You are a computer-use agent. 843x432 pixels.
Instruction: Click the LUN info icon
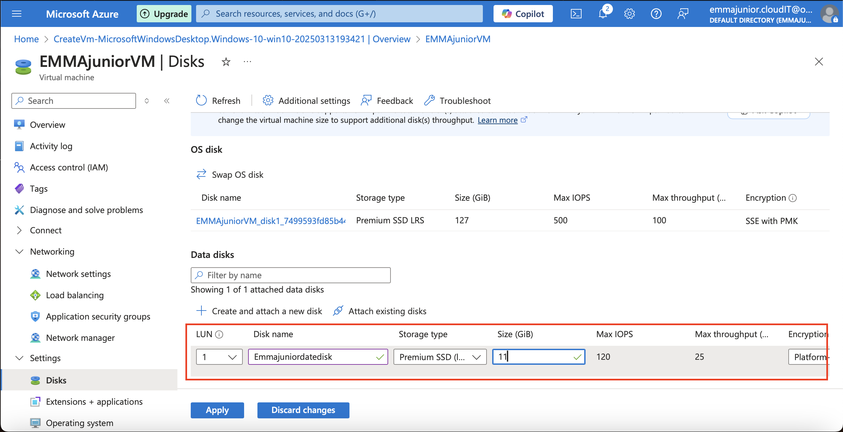(x=219, y=334)
